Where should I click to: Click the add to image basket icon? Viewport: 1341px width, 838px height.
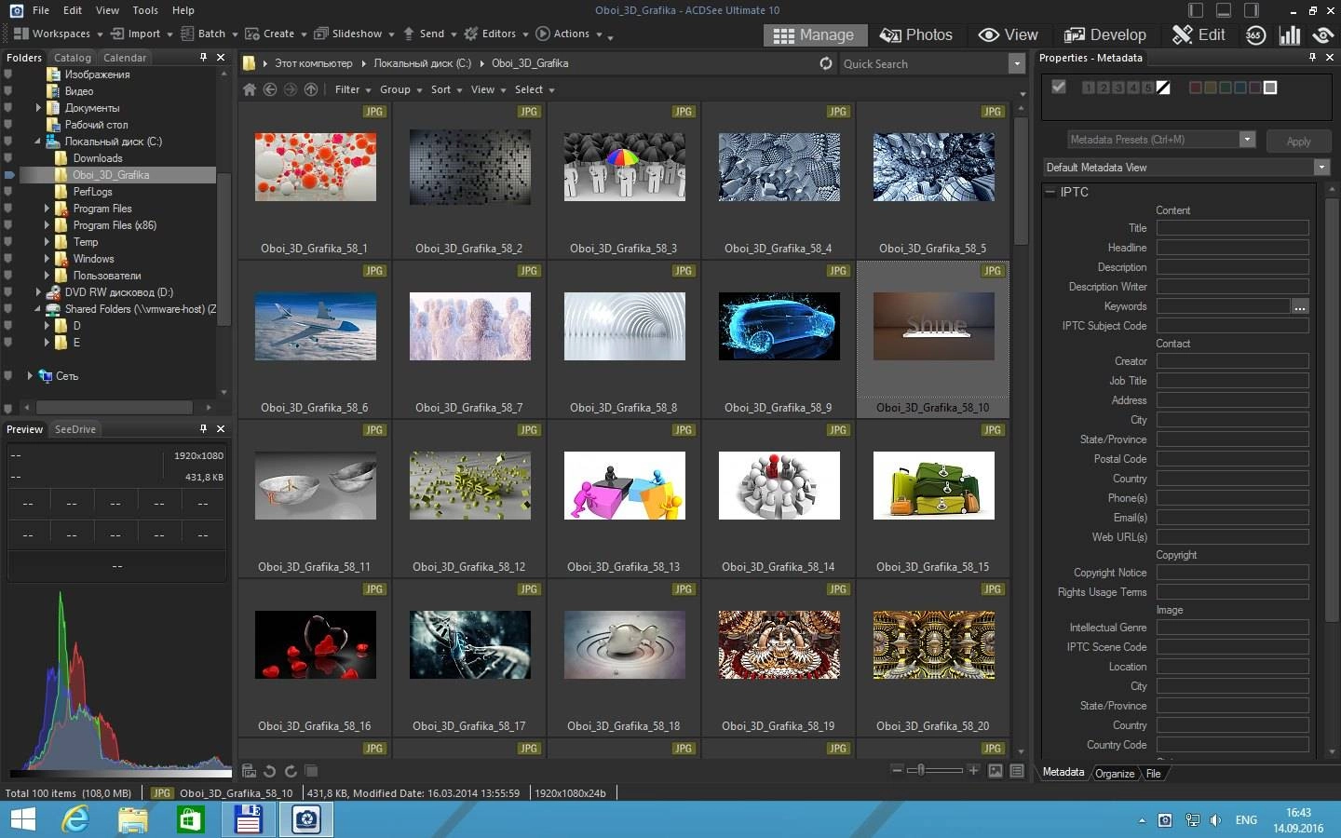249,771
